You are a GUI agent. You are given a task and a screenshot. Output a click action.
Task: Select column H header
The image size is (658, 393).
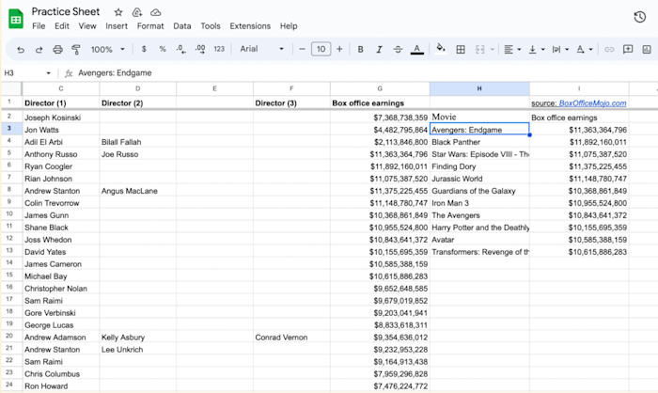479,88
